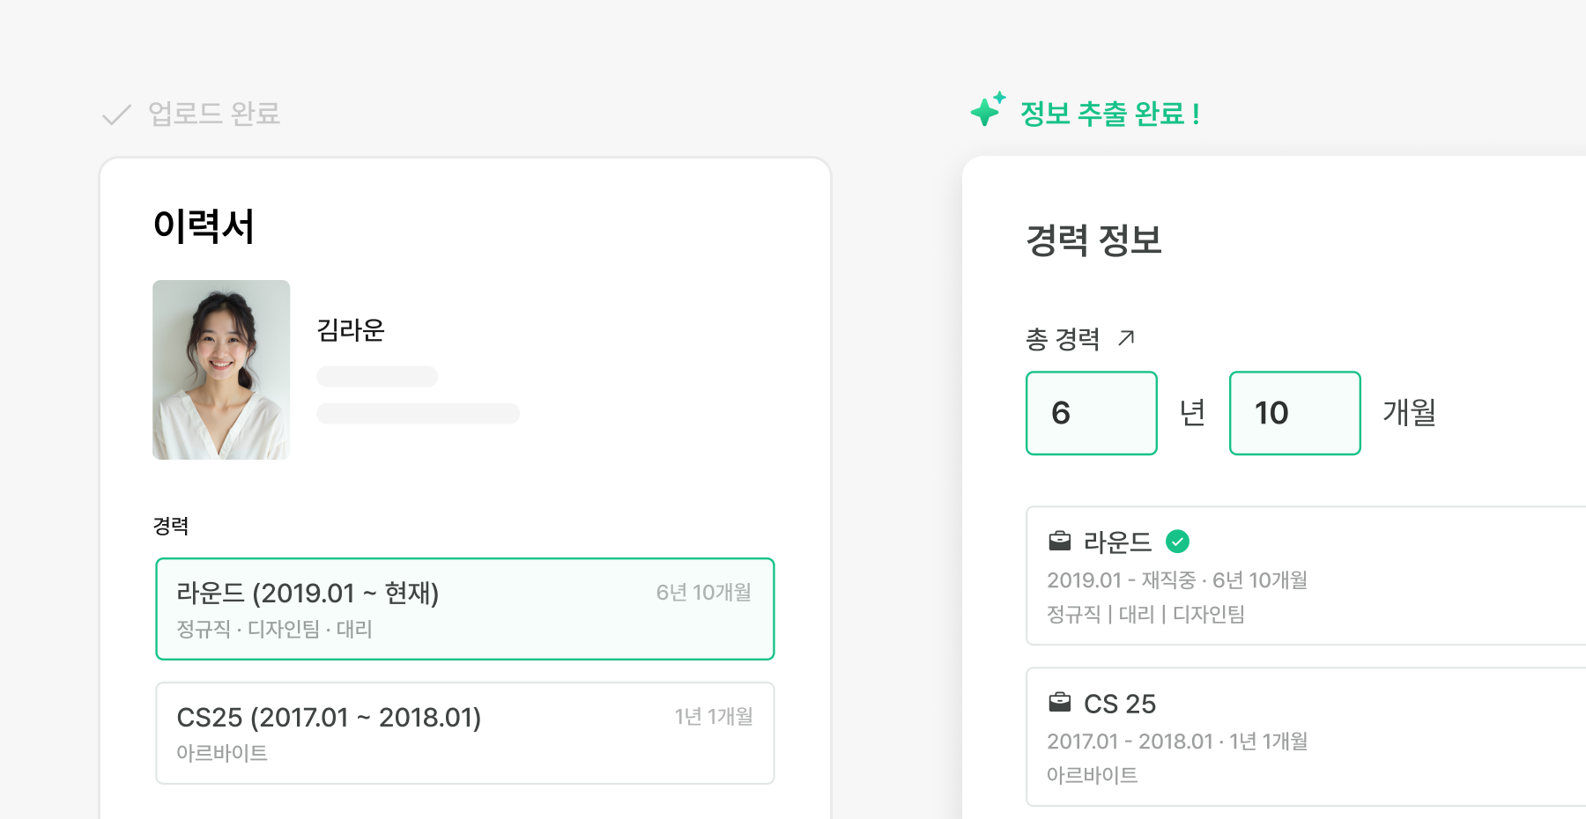Click the 정보 추출 완료 ! status text
Viewport: 1586px width, 819px height.
(x=1109, y=114)
